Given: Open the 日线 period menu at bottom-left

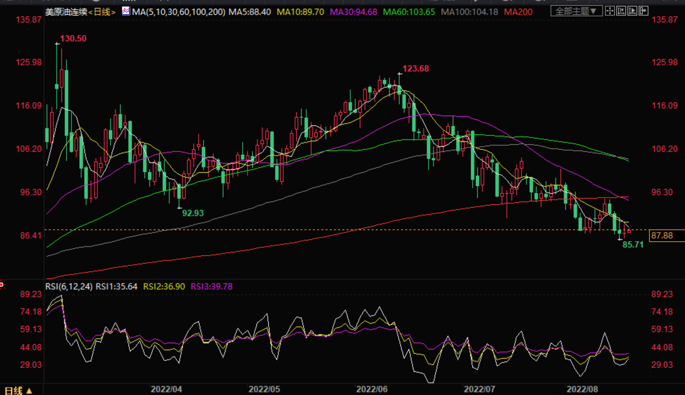Looking at the screenshot, I should pyautogui.click(x=18, y=390).
